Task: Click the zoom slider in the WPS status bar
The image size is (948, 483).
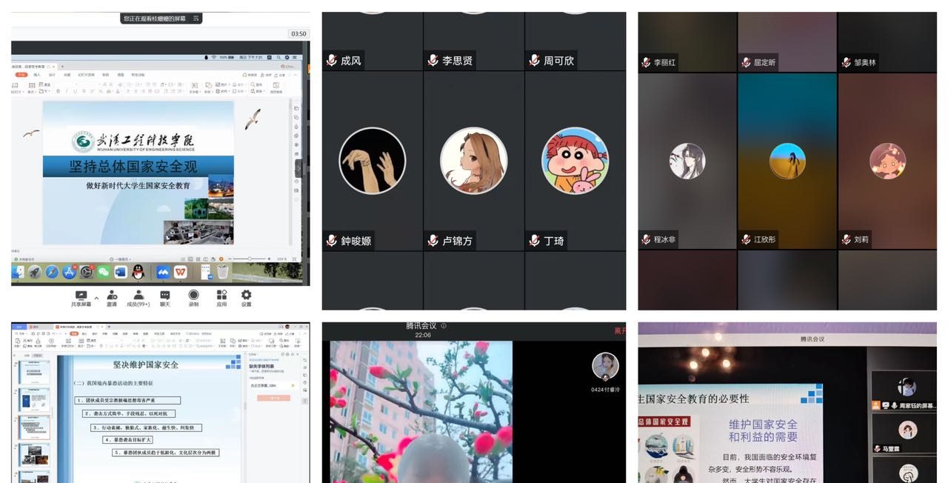Action: pyautogui.click(x=250, y=259)
